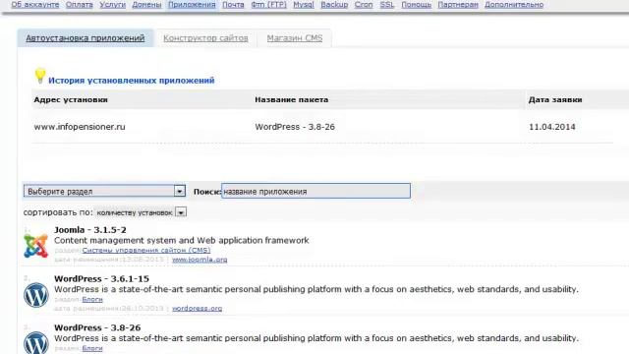Click WordPress - 3.8-26 in the history table

(295, 127)
